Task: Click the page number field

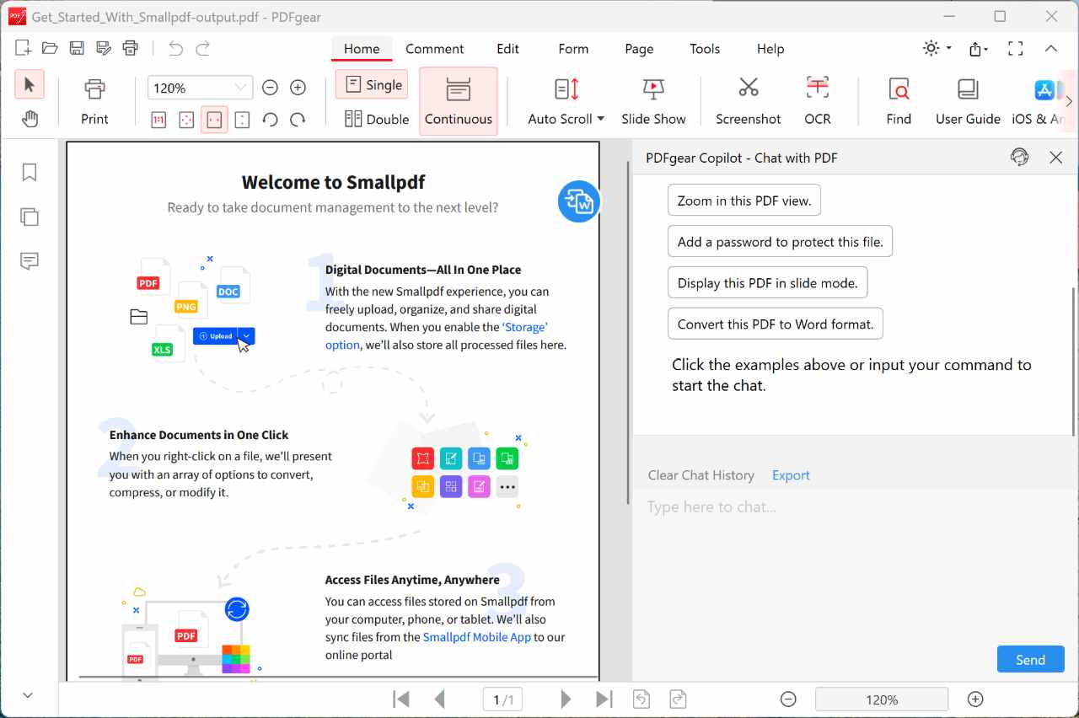Action: pyautogui.click(x=503, y=699)
